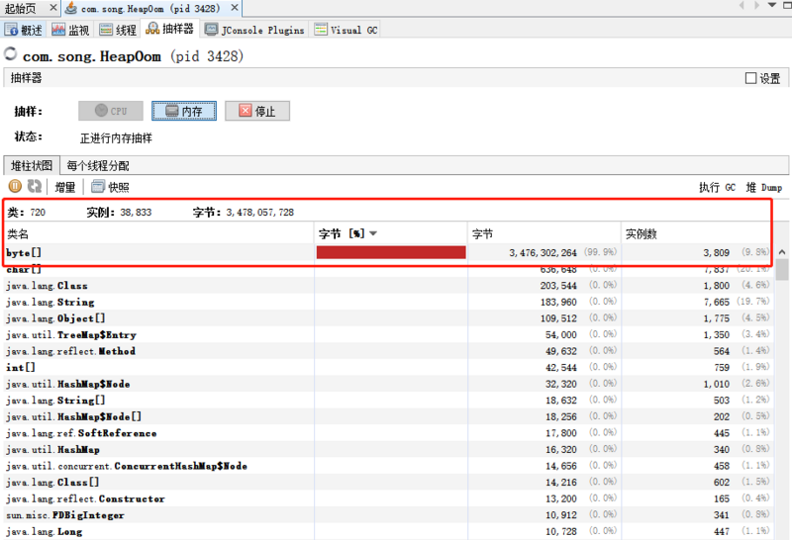Select the int[] row
The image size is (792, 540).
tap(388, 367)
